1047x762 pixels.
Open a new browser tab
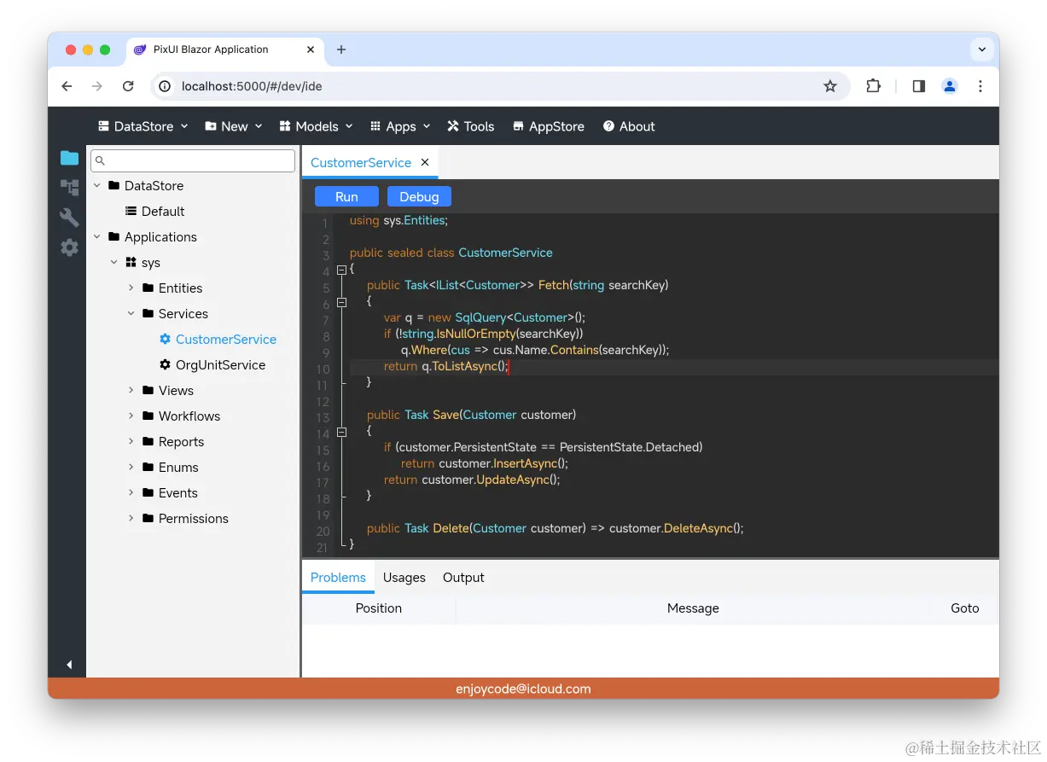pyautogui.click(x=341, y=49)
